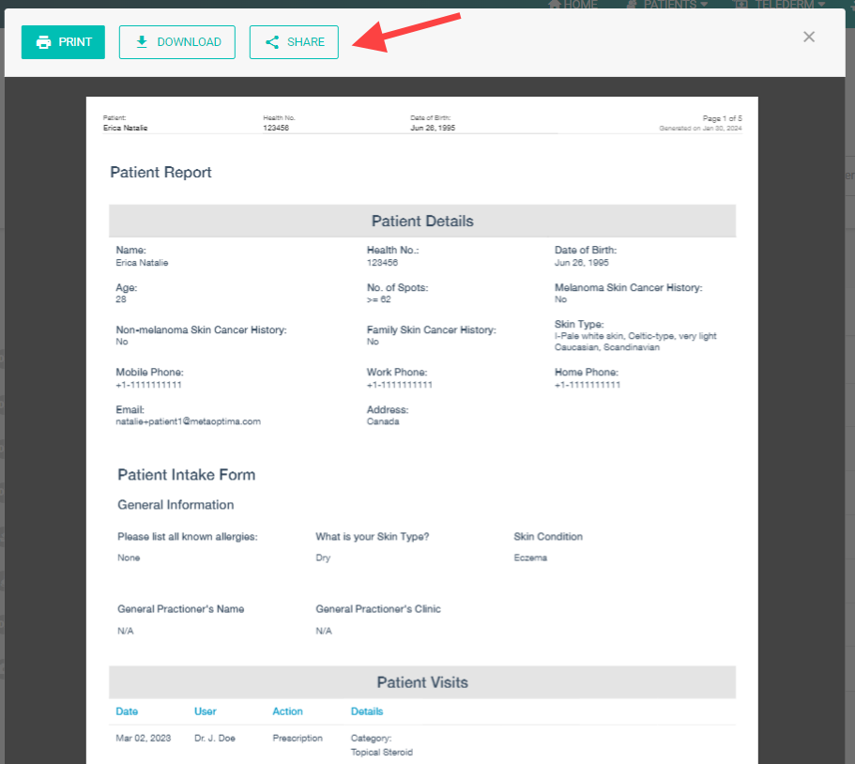Click the Address value Canada

point(383,421)
